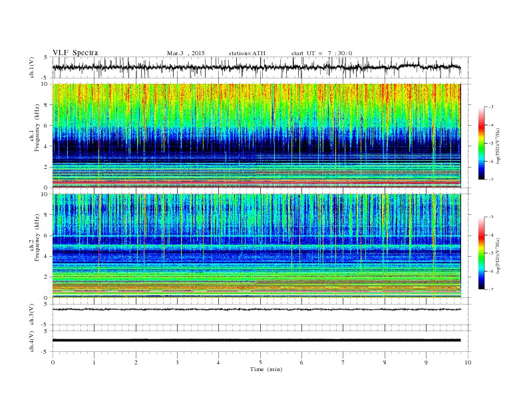Click the '4' kHz tick on ch.2 spectrogram
Image resolution: width=527 pixels, height=407 pixels.
click(x=47, y=256)
